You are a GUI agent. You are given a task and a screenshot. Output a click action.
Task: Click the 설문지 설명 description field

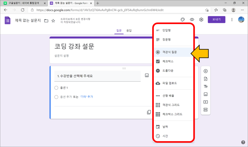61,56
